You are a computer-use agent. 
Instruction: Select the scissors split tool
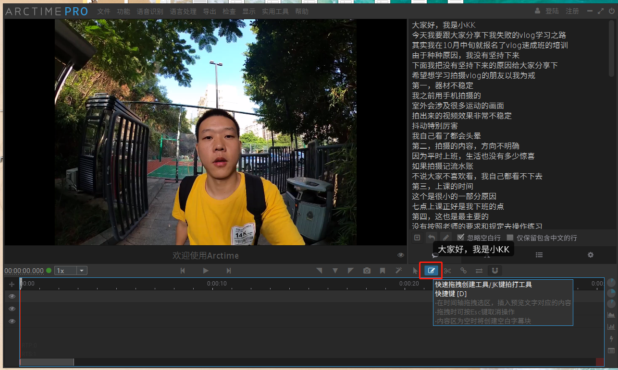tap(447, 270)
